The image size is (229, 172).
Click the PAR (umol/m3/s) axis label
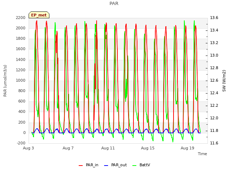5,81
